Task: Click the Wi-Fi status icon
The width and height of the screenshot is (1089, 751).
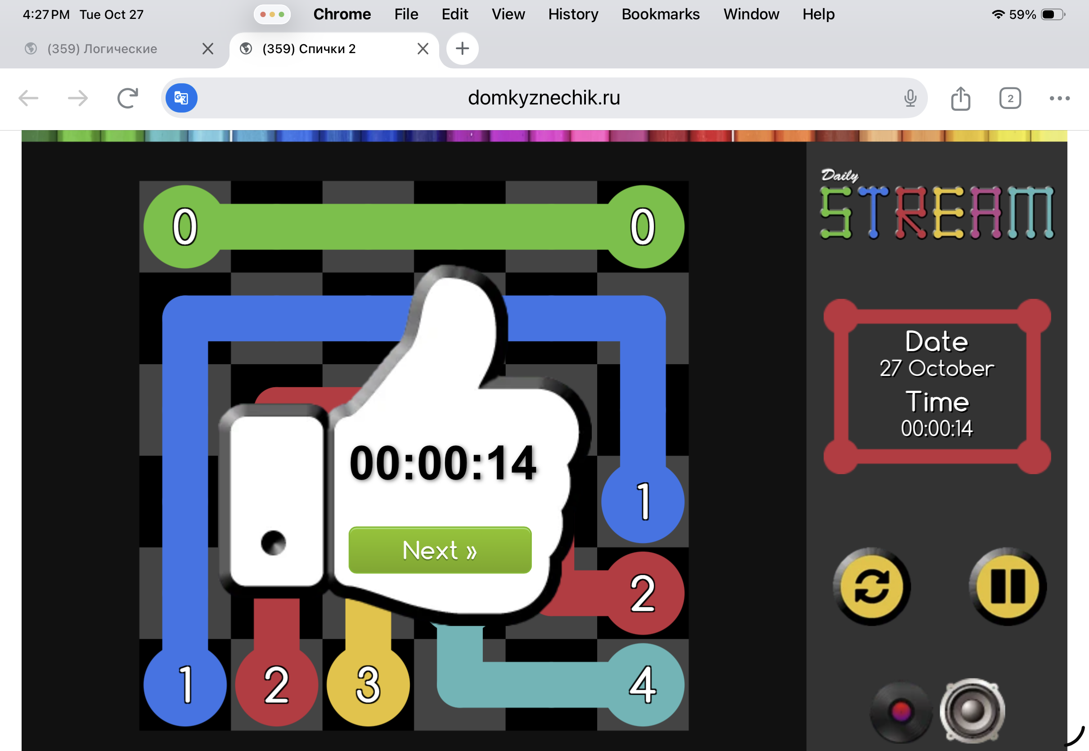Action: [x=997, y=14]
